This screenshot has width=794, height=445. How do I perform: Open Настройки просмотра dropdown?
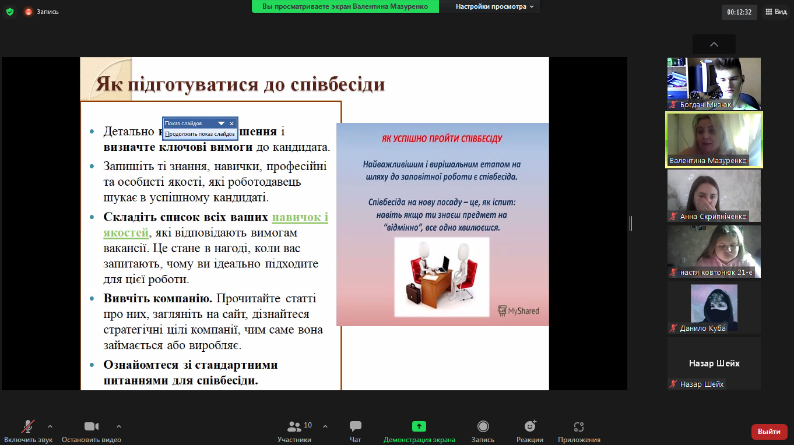495,6
